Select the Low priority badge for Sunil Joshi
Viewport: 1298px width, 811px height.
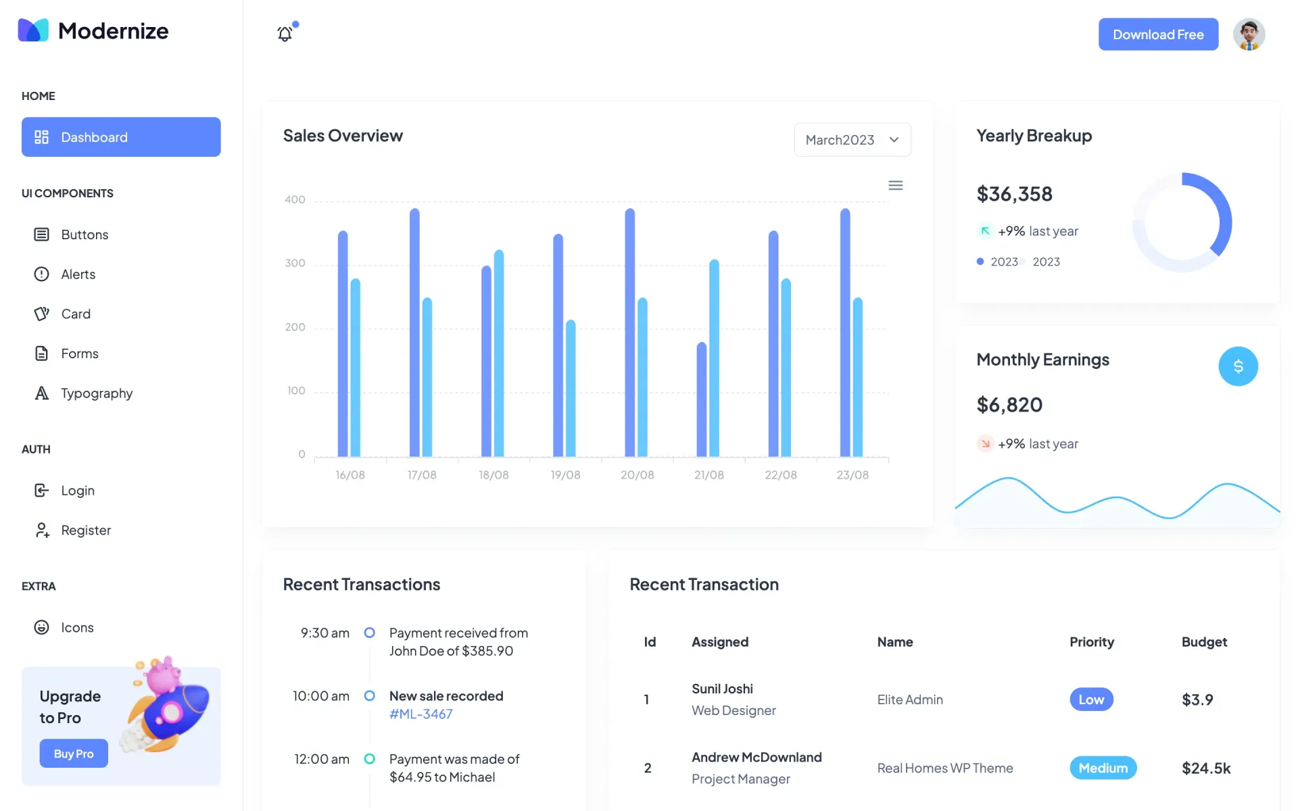pyautogui.click(x=1091, y=699)
